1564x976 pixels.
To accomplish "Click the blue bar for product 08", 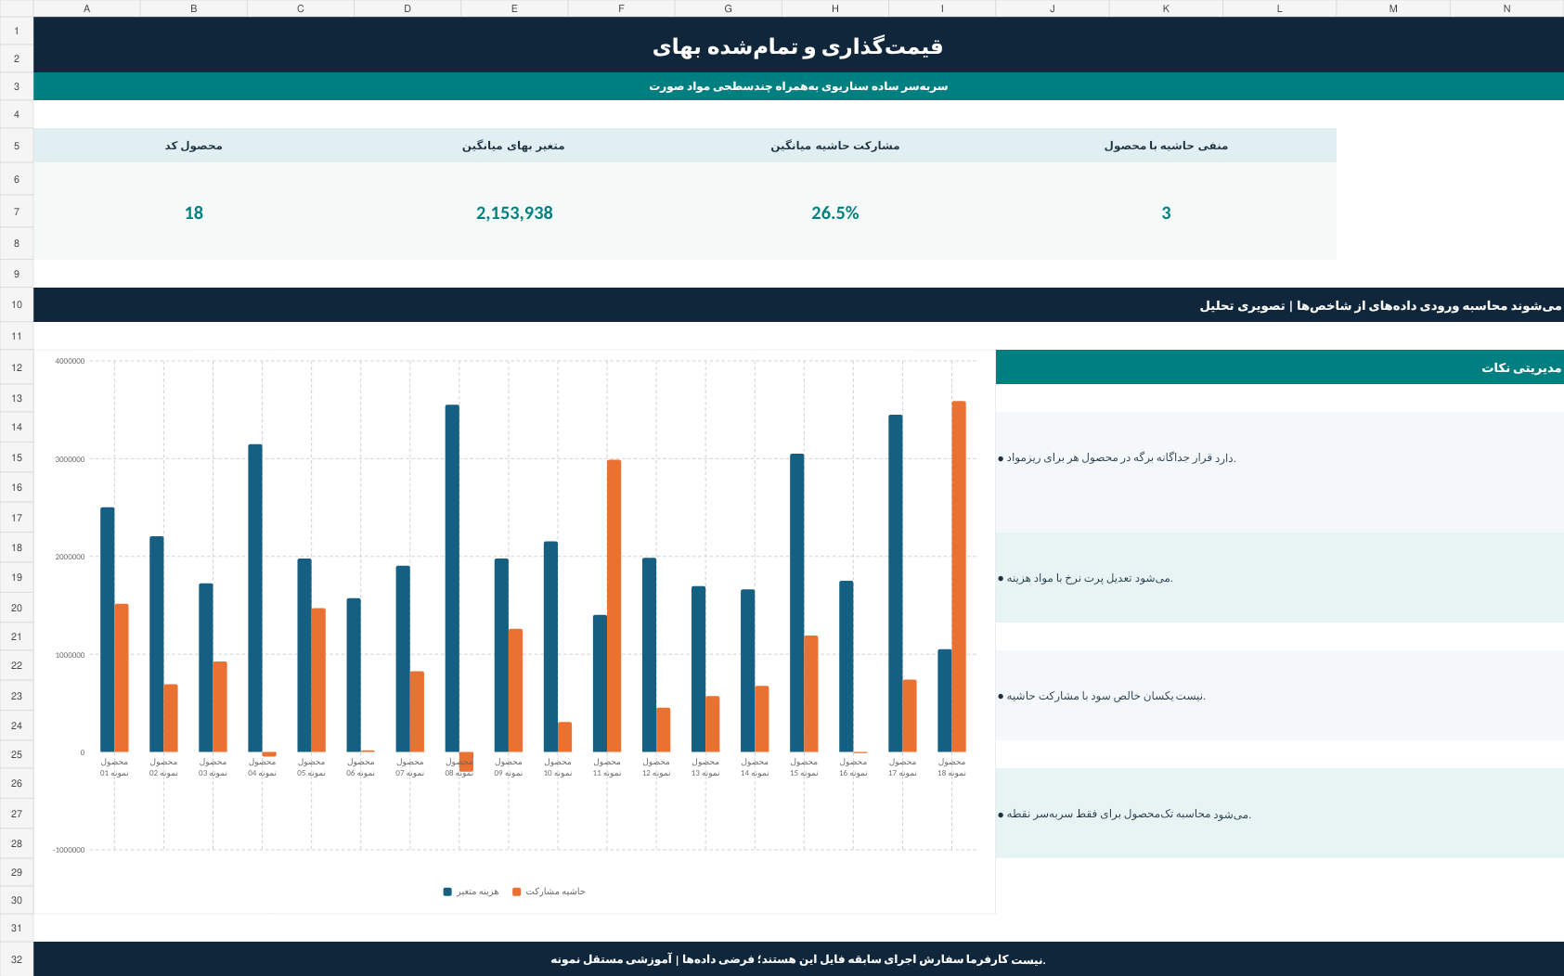I will coord(452,578).
